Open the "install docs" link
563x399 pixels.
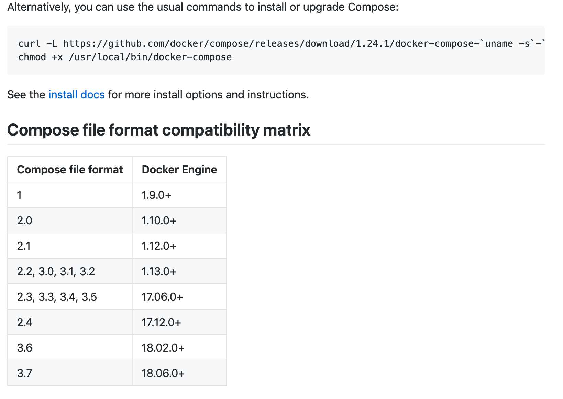pos(76,95)
